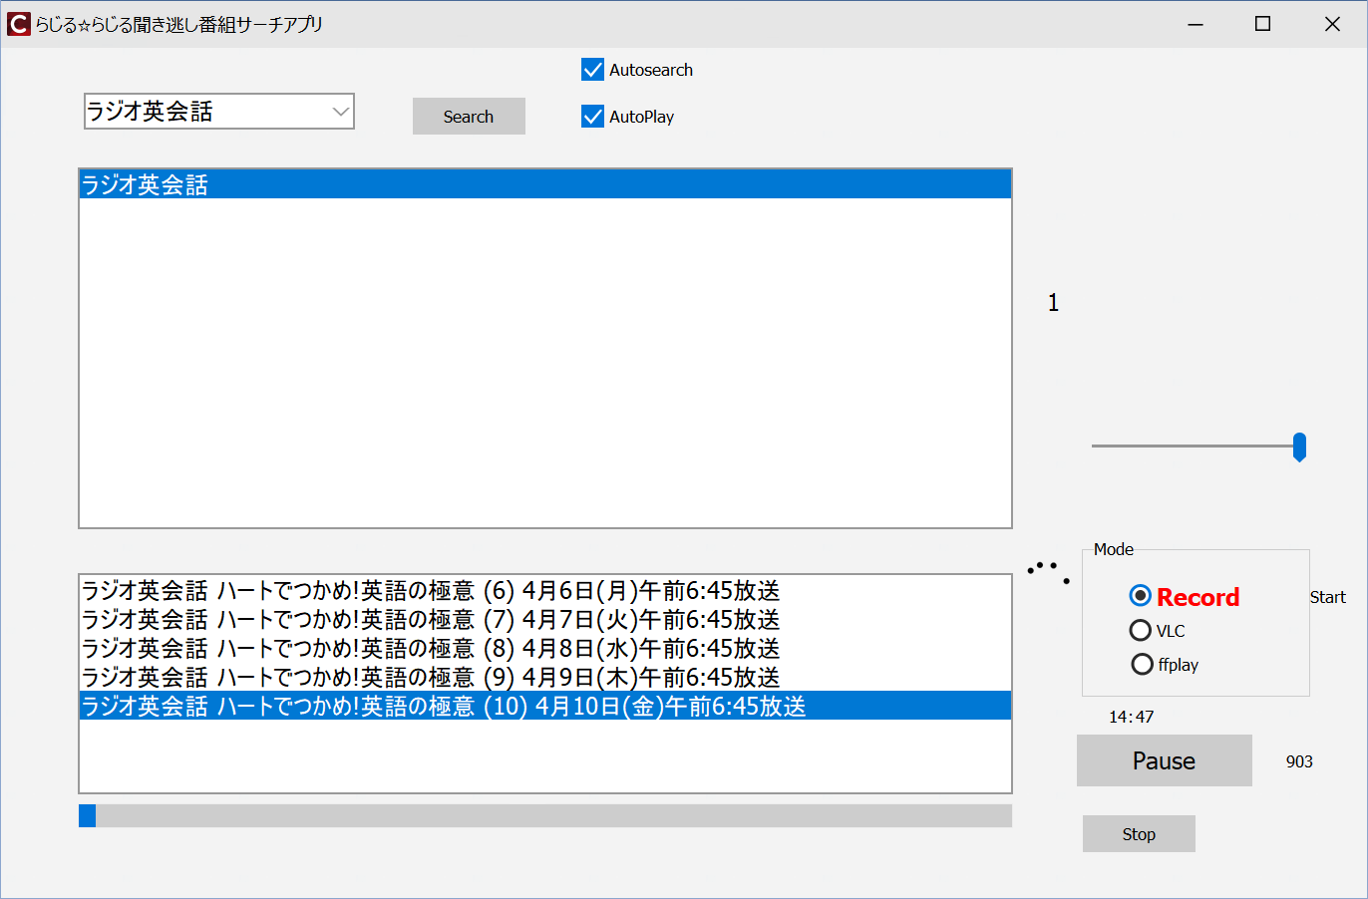The height and width of the screenshot is (899, 1368).
Task: Click the playback progress bar
Action: pos(544,815)
